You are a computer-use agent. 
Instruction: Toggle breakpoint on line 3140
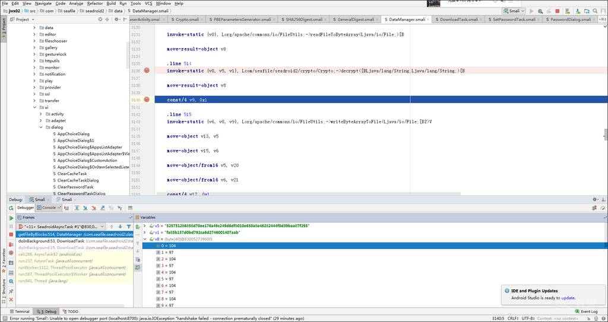click(147, 100)
